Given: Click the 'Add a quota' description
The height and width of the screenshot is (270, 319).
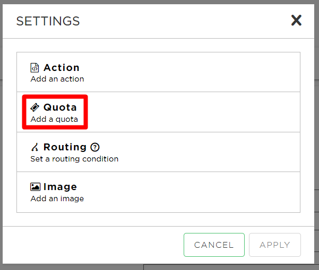Looking at the screenshot, I should point(54,119).
